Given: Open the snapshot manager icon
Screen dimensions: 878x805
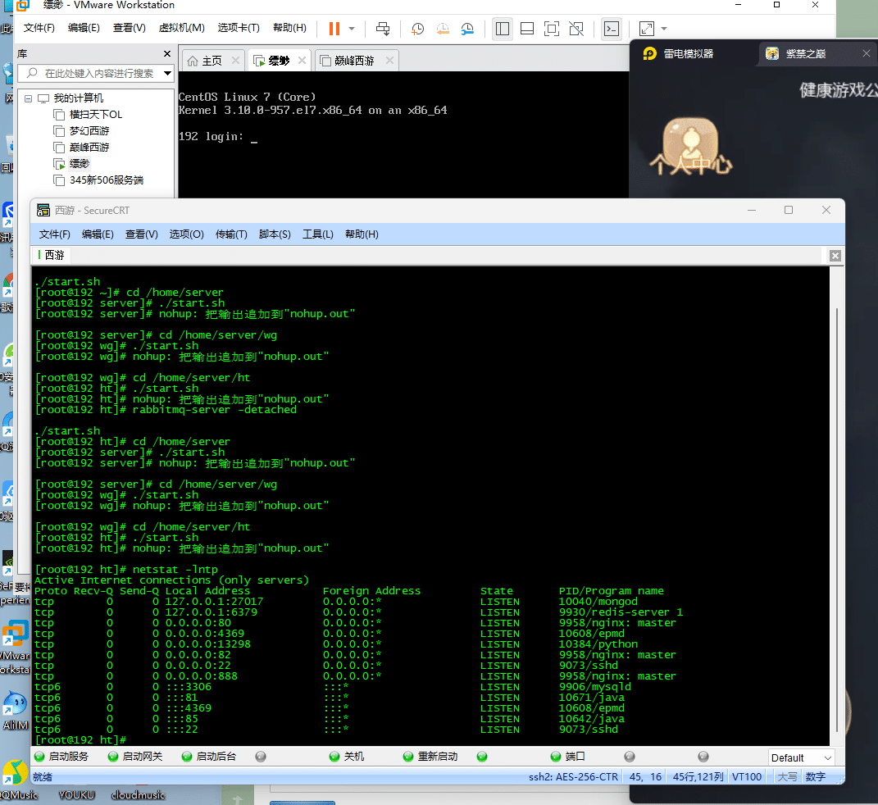Looking at the screenshot, I should [x=467, y=29].
